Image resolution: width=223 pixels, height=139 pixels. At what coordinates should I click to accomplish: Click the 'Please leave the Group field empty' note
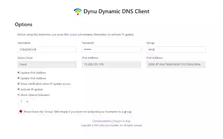point(78,112)
